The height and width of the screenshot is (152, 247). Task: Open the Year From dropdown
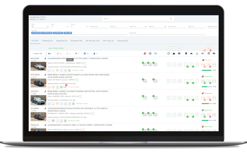[138, 27]
